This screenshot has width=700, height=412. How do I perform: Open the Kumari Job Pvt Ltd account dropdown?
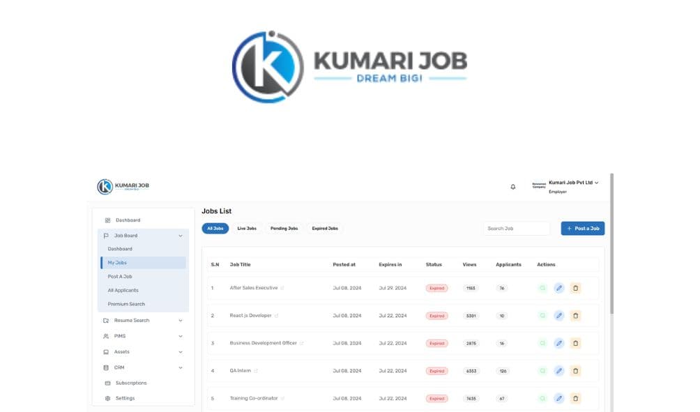(x=573, y=183)
